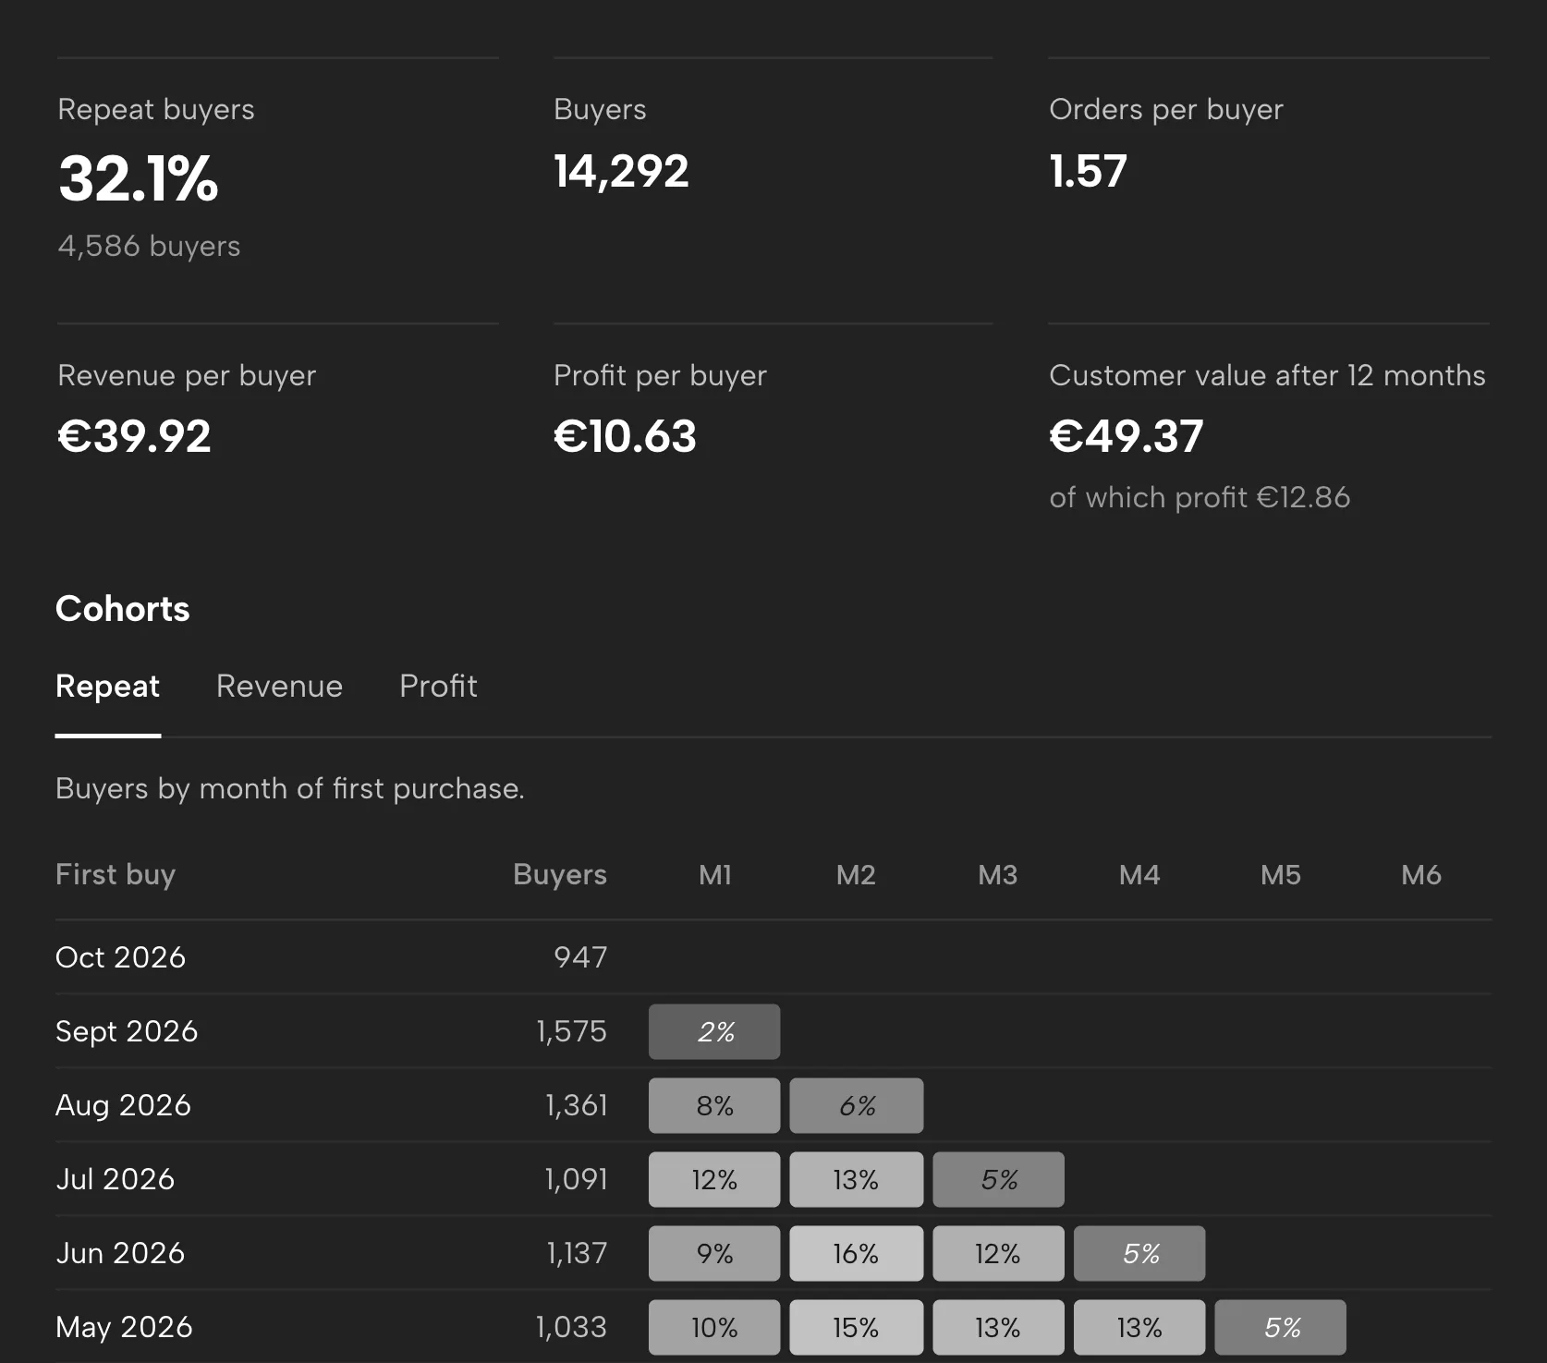This screenshot has width=1547, height=1363.
Task: Click "of which profit €12.86" text
Action: coord(1200,497)
